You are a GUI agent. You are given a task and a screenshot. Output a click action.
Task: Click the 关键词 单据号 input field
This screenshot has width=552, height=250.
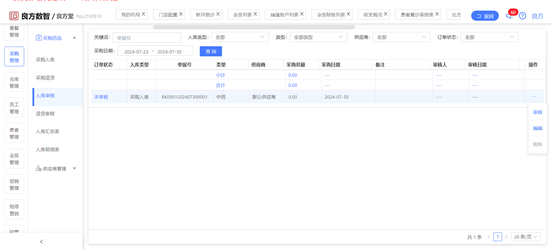pyautogui.click(x=147, y=37)
